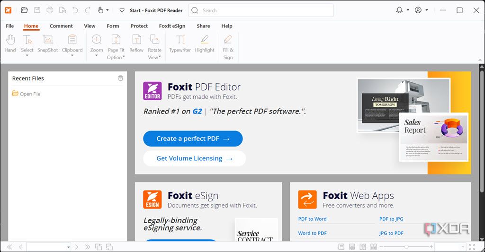Image resolution: width=485 pixels, height=252 pixels.
Task: Click the Foxit eSign logo icon
Action: coord(153,200)
